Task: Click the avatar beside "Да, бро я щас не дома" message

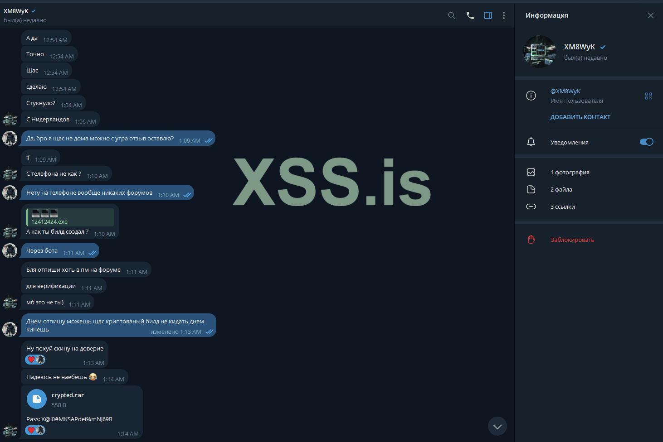Action: (10, 138)
